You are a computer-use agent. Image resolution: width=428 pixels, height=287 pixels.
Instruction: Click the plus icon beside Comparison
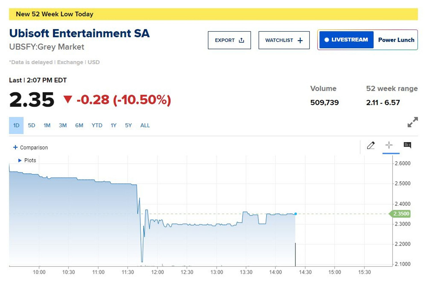coord(15,147)
